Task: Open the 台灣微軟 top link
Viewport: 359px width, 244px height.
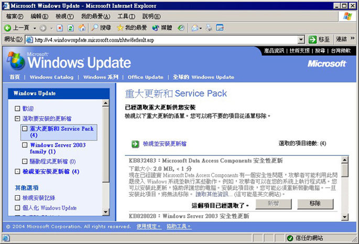Action: click(x=341, y=51)
